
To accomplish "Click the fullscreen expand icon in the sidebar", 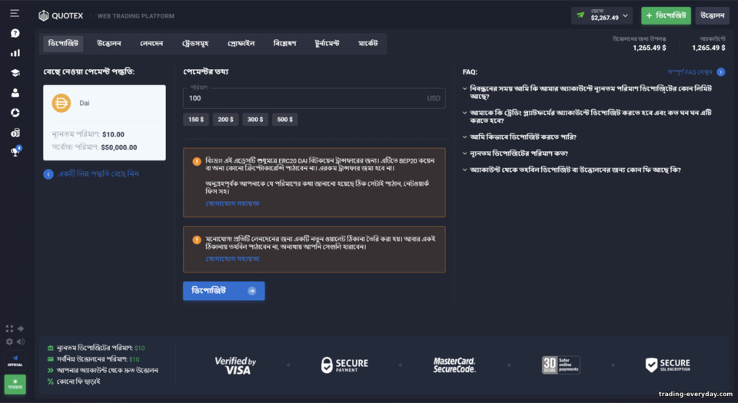I will click(x=9, y=329).
